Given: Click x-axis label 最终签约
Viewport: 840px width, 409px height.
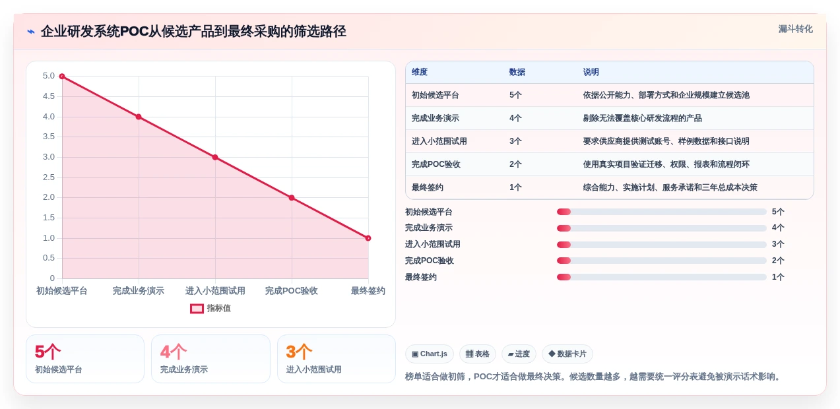Looking at the screenshot, I should click(368, 291).
